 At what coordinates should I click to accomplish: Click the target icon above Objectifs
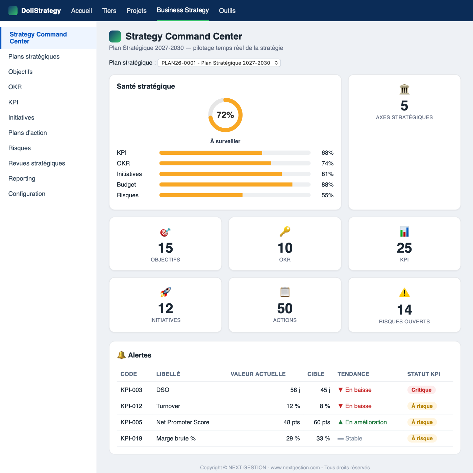tap(166, 232)
